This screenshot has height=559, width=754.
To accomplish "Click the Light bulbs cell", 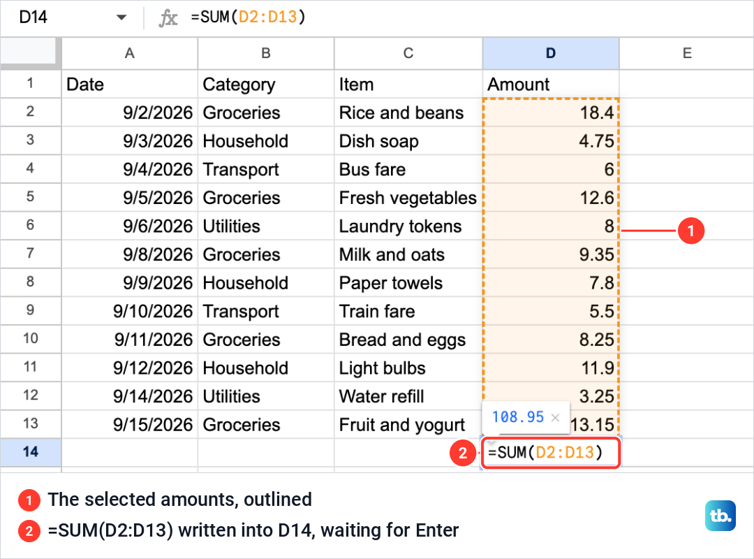I will (x=408, y=368).
